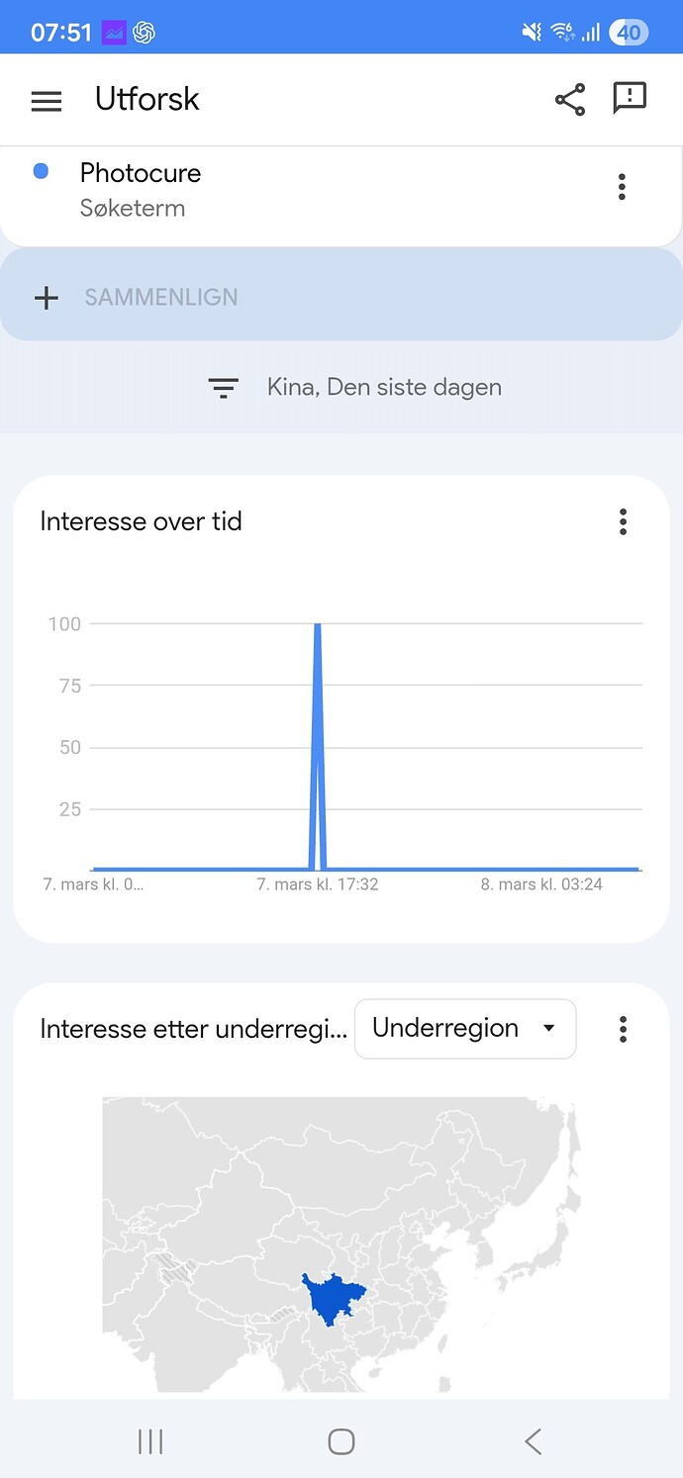Tap the 7. mars kl. 17:32 axis label

coord(318,884)
